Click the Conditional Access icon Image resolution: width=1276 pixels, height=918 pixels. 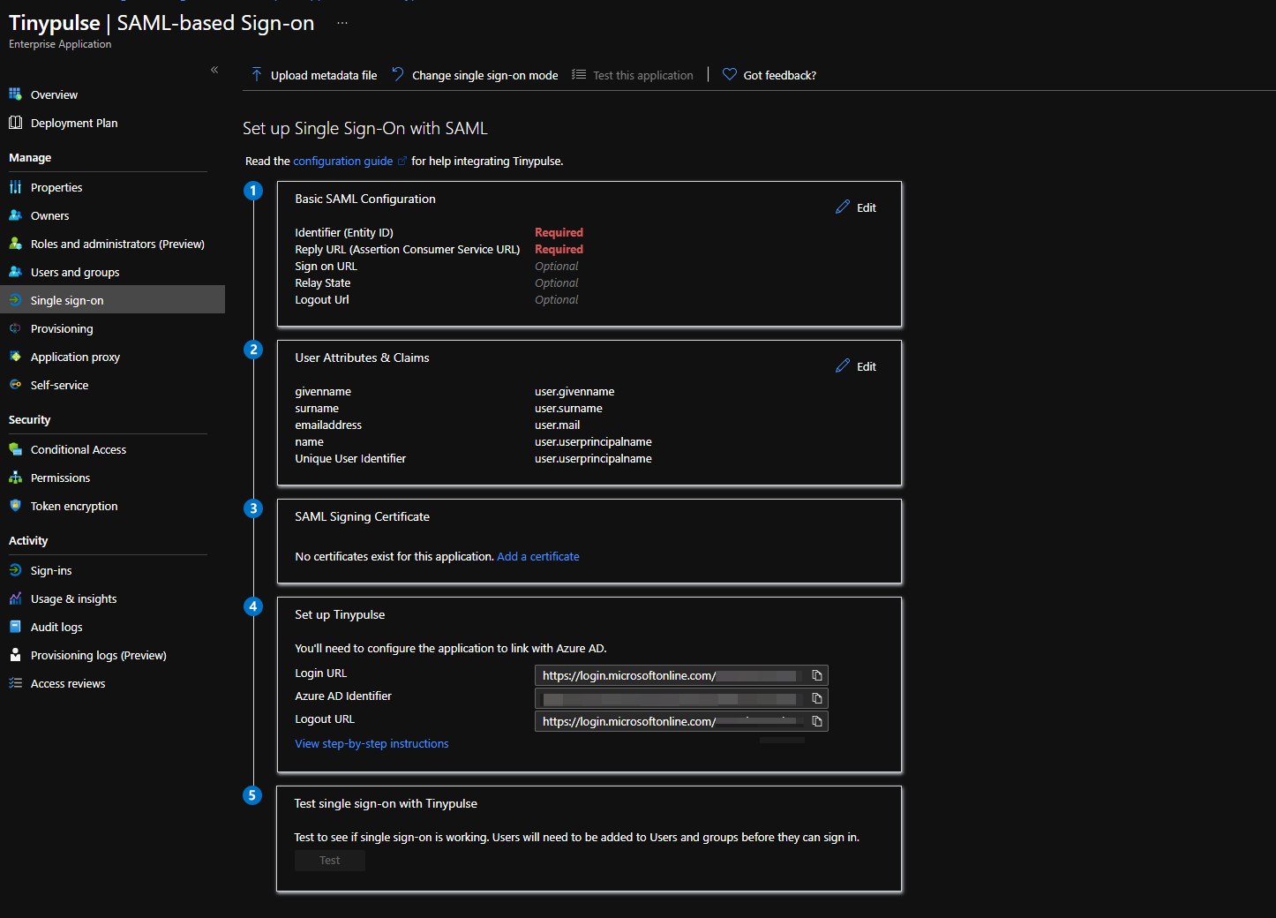click(x=15, y=448)
